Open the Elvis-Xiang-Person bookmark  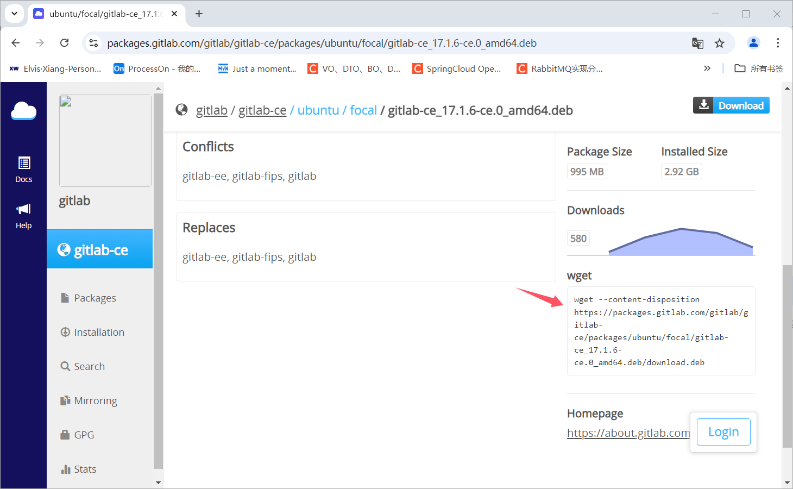click(55, 68)
